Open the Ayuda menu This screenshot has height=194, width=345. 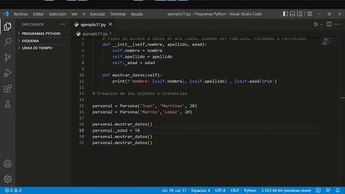pyautogui.click(x=137, y=14)
